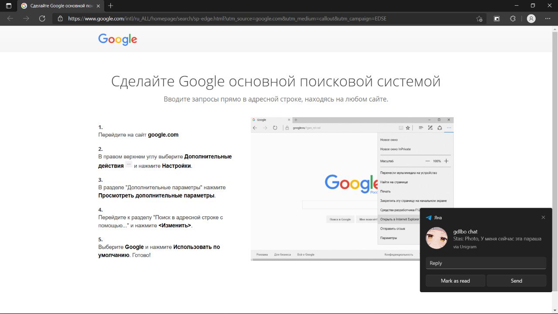Click text 'Просмотреть дополнительные параметры'
This screenshot has width=558, height=314.
point(156,195)
